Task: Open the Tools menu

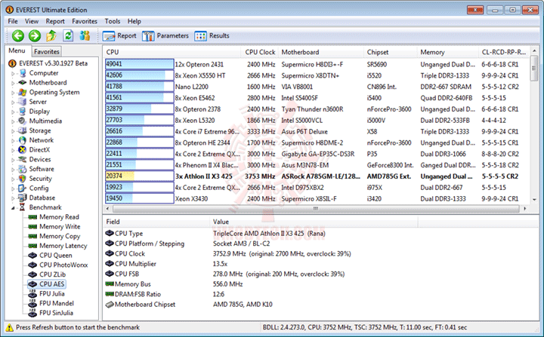Action: coord(113,21)
